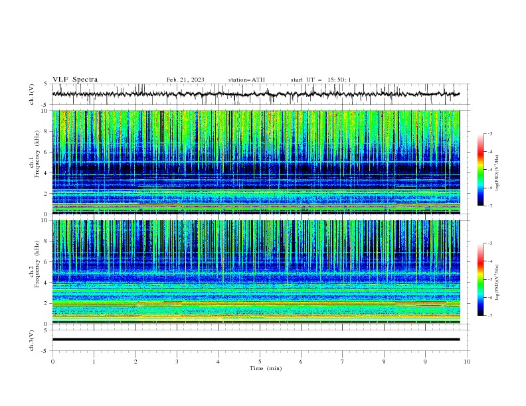Click the upper color bar log(PSD) label
The image size is (526, 406).
point(497,173)
